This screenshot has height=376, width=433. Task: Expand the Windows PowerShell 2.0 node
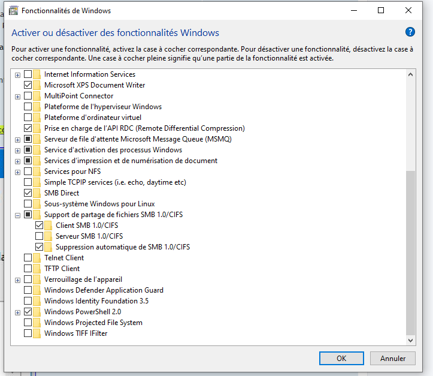(18, 312)
